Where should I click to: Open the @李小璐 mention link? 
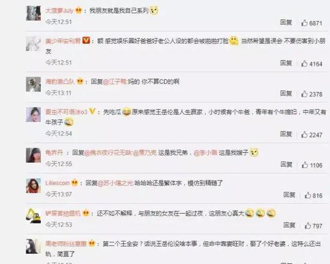coord(205,152)
